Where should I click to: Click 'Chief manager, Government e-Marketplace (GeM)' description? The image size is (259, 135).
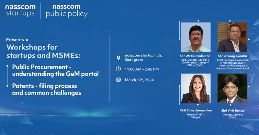[x=233, y=64]
